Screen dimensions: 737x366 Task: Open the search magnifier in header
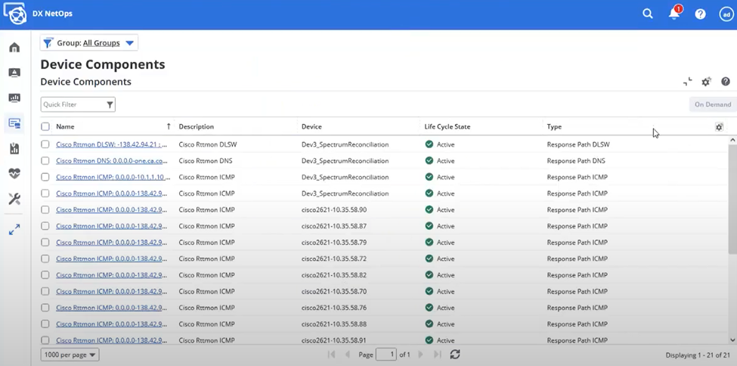coord(648,14)
